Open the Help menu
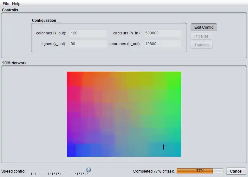The width and height of the screenshot is (248, 177). [x=16, y=3]
